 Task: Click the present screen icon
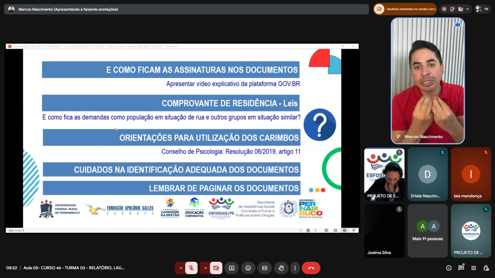232,268
